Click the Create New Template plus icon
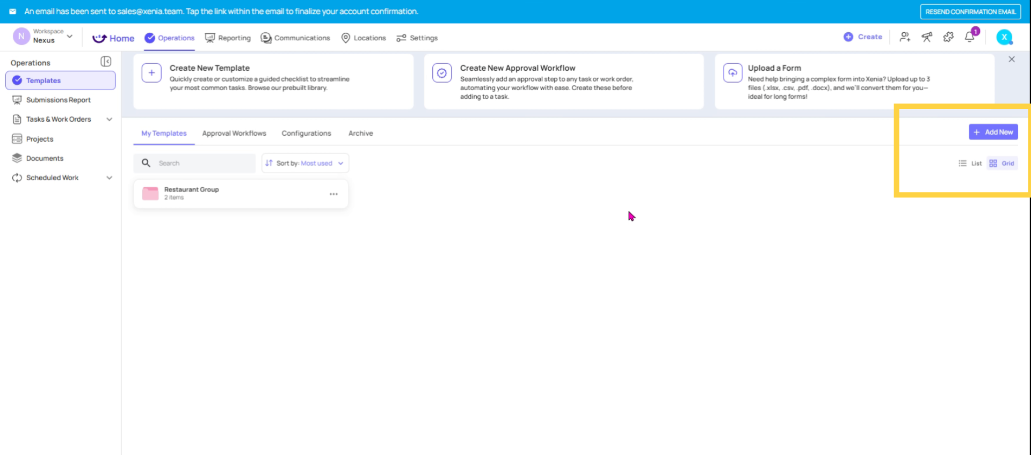1031x455 pixels. tap(151, 73)
